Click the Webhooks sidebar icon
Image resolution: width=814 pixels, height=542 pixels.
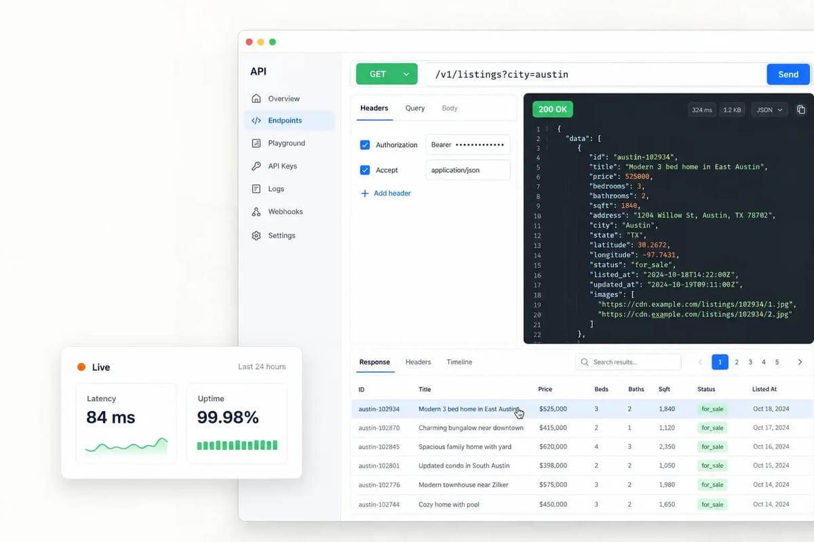coord(256,211)
